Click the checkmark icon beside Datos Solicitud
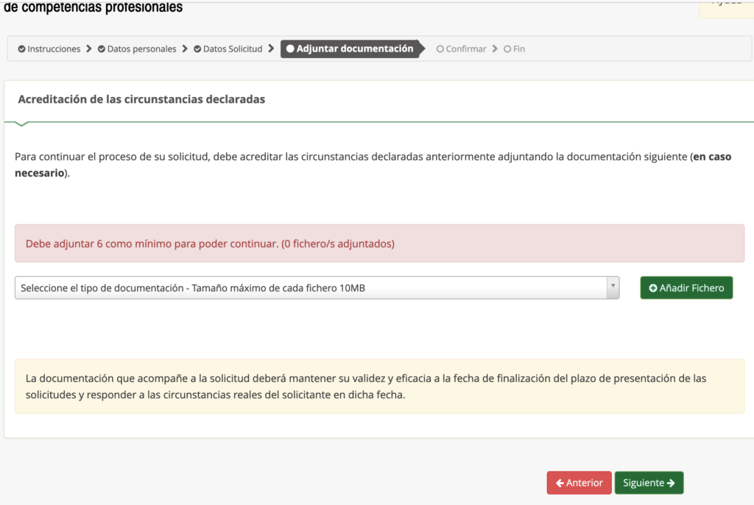This screenshot has height=505, width=754. [197, 49]
